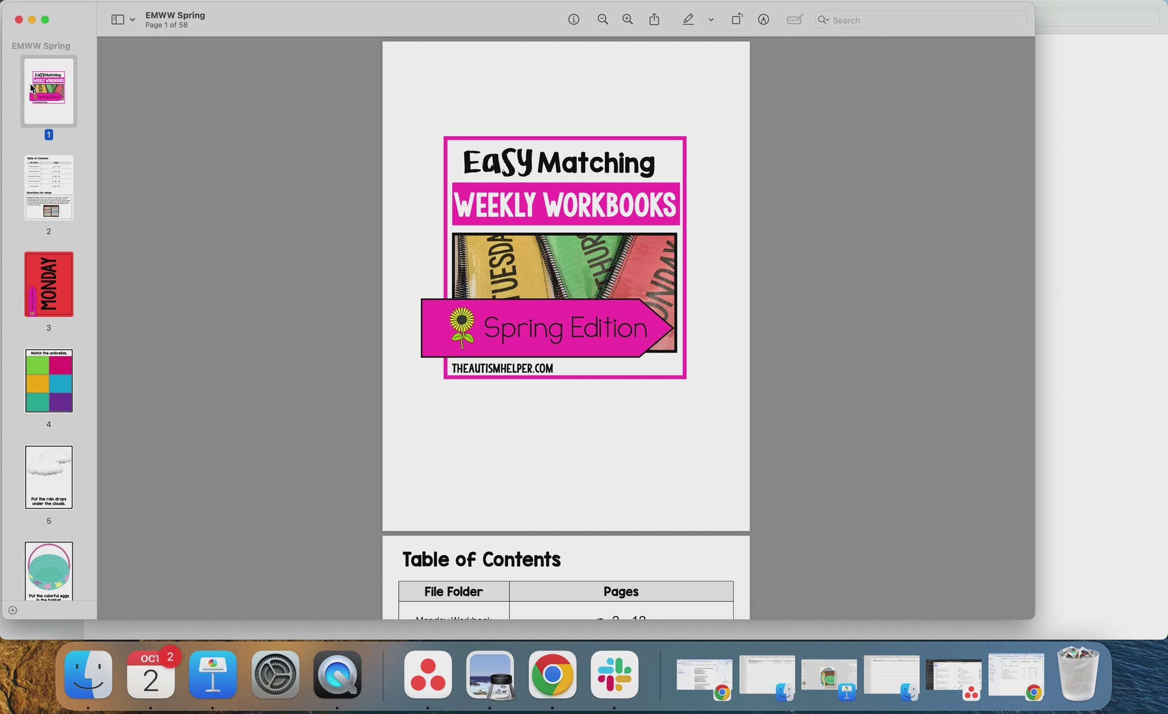Click the EMWW Spring sidebar header
1168x714 pixels.
pyautogui.click(x=41, y=46)
